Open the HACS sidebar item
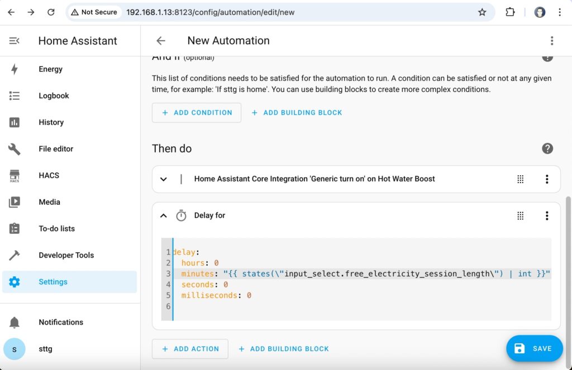Viewport: 572px width, 370px height. pyautogui.click(x=69, y=175)
